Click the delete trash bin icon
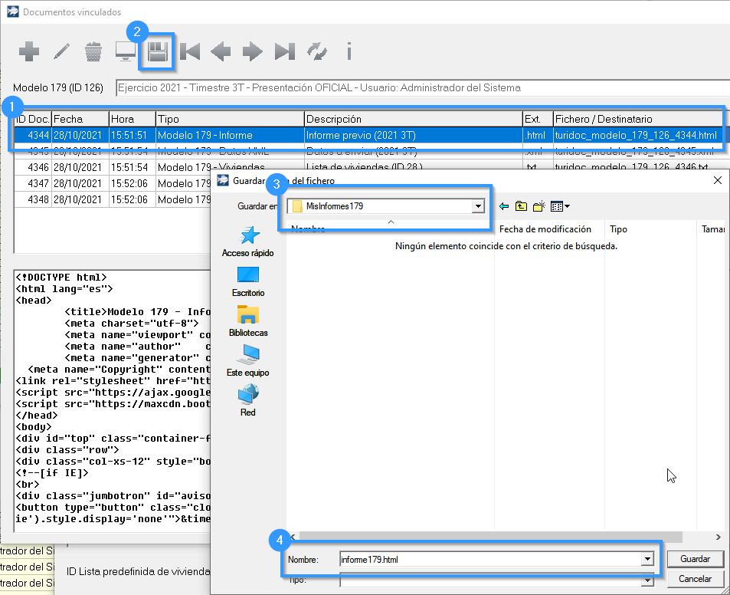 93,52
